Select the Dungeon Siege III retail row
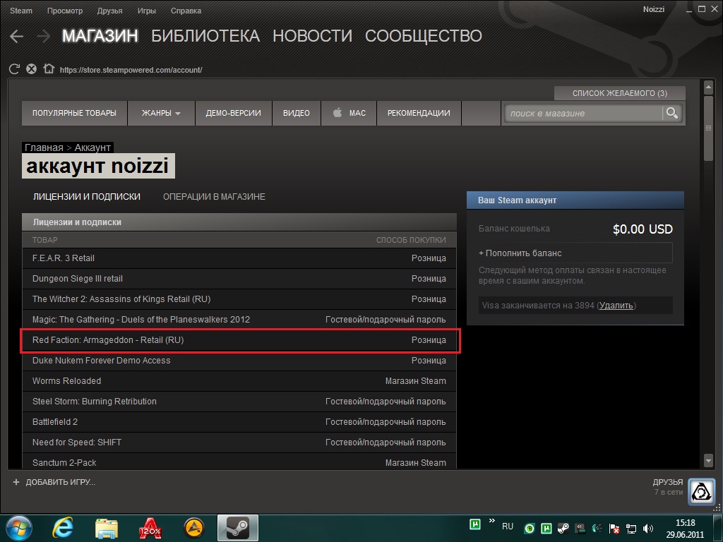The image size is (723, 542). click(239, 278)
